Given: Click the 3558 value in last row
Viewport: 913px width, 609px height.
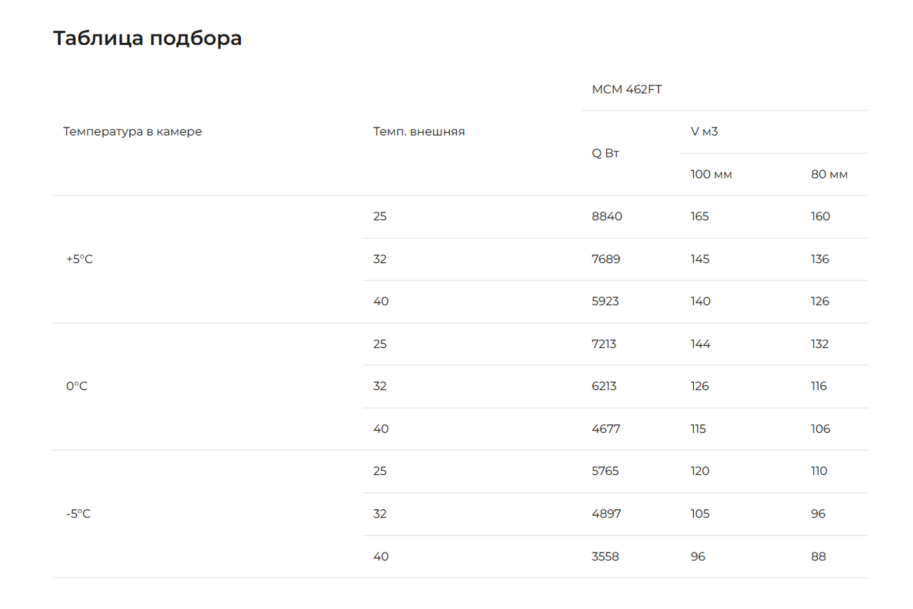Looking at the screenshot, I should (605, 556).
